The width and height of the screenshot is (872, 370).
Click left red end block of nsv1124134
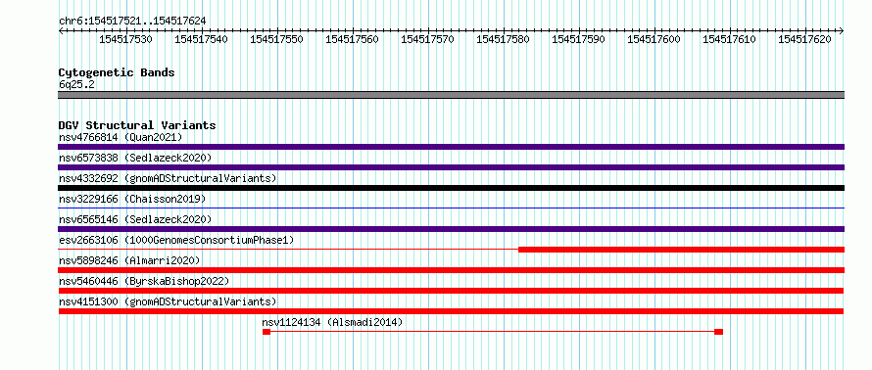pyautogui.click(x=266, y=332)
